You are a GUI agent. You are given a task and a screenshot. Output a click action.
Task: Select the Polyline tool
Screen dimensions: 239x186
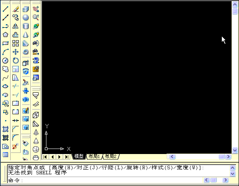[5, 26]
